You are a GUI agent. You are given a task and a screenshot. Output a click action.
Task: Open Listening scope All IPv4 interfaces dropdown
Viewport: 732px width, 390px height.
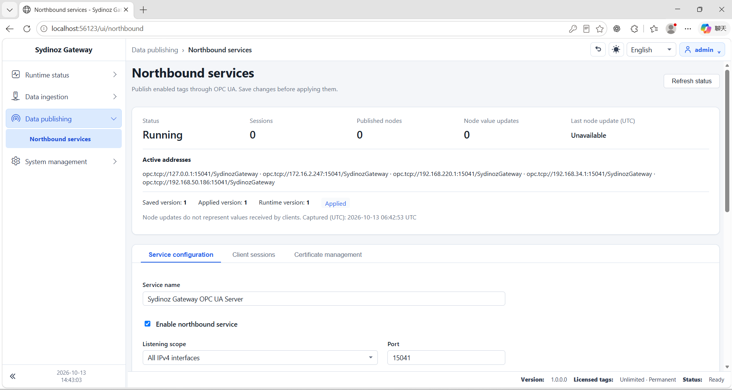coord(260,358)
